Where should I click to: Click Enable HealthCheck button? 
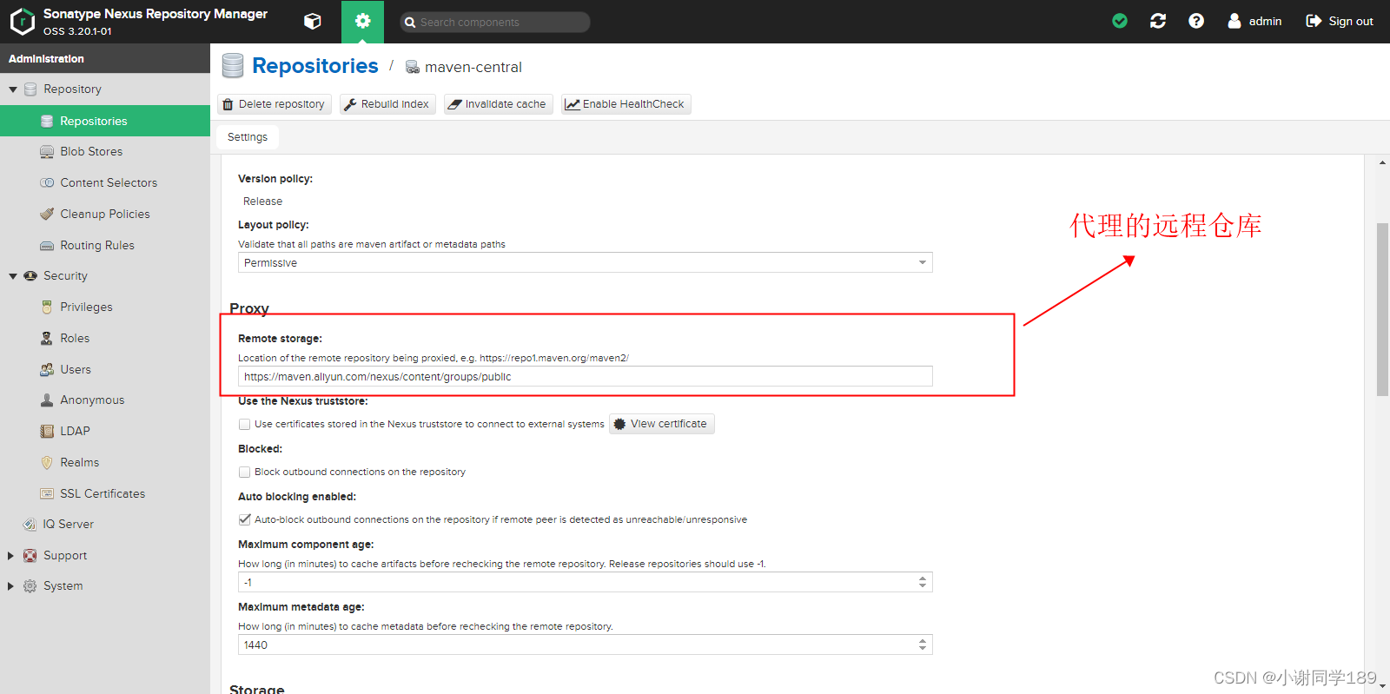(x=625, y=104)
